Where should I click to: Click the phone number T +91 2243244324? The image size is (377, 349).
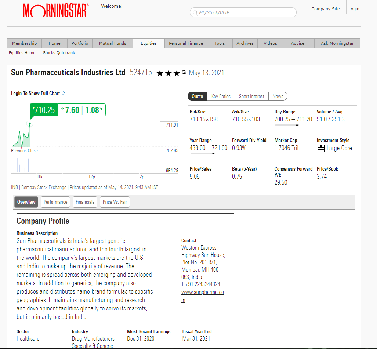201,284
